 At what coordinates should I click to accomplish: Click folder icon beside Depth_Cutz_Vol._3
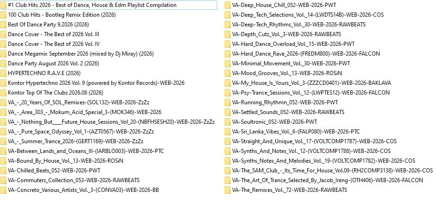point(227,34)
